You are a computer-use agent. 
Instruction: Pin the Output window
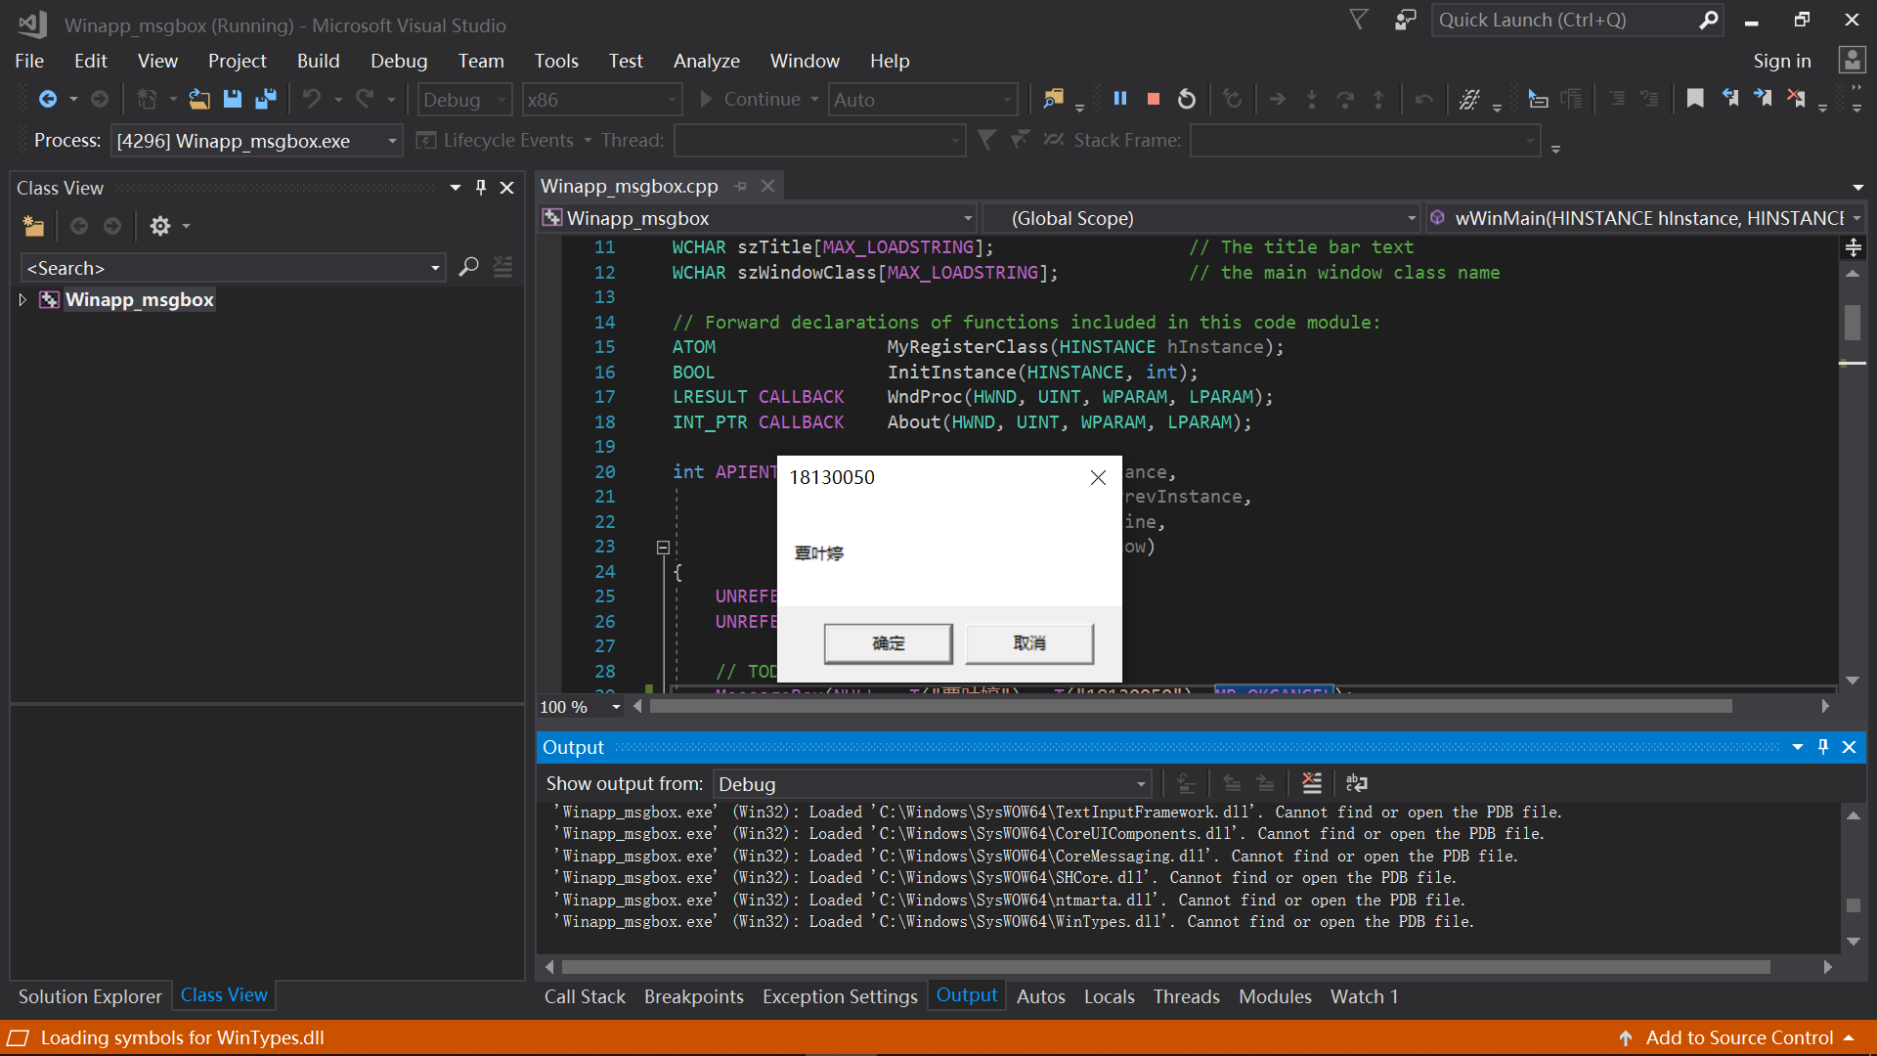(x=1821, y=746)
